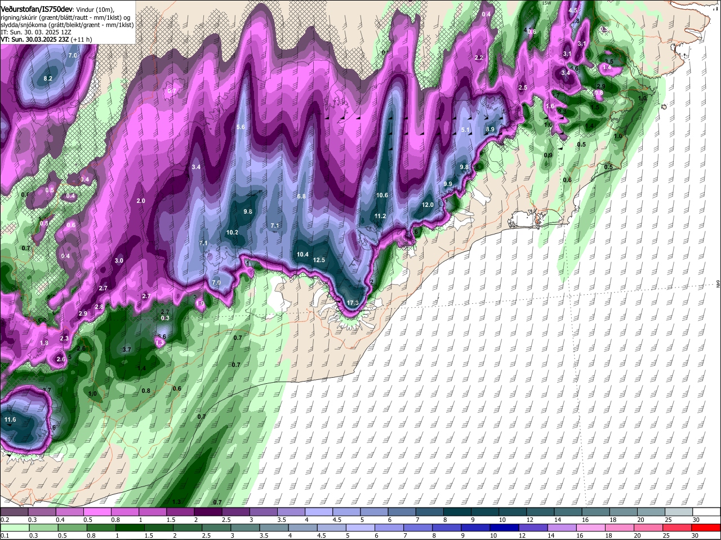Click the 17.3 precipitation value on the map
The width and height of the screenshot is (721, 540).
[353, 303]
